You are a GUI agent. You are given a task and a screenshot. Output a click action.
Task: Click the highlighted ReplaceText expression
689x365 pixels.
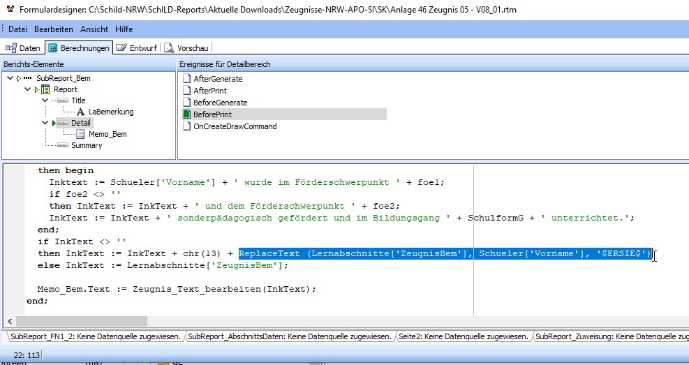[445, 253]
